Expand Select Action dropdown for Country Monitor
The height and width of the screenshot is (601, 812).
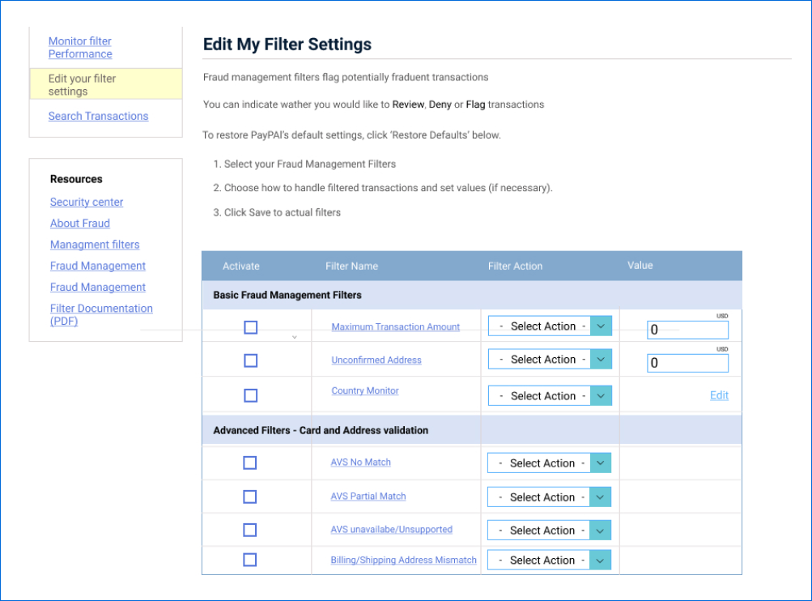click(550, 396)
